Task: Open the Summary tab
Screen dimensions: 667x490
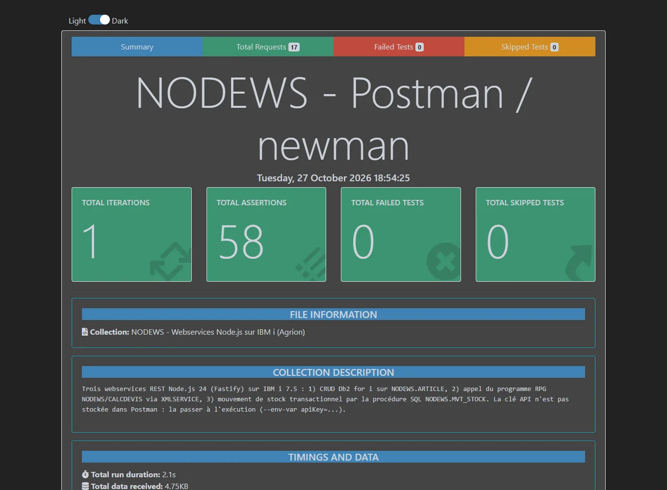Action: click(x=137, y=47)
